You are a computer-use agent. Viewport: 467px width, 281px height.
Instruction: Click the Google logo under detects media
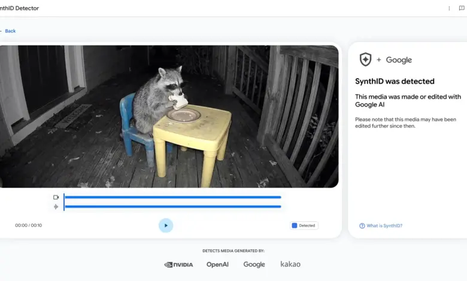tap(254, 264)
